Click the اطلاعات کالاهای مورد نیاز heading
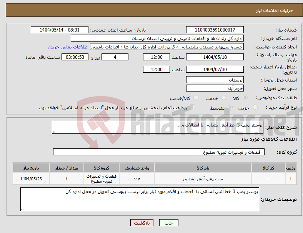Image resolution: width=303 pixels, height=233 pixels. 269,139
